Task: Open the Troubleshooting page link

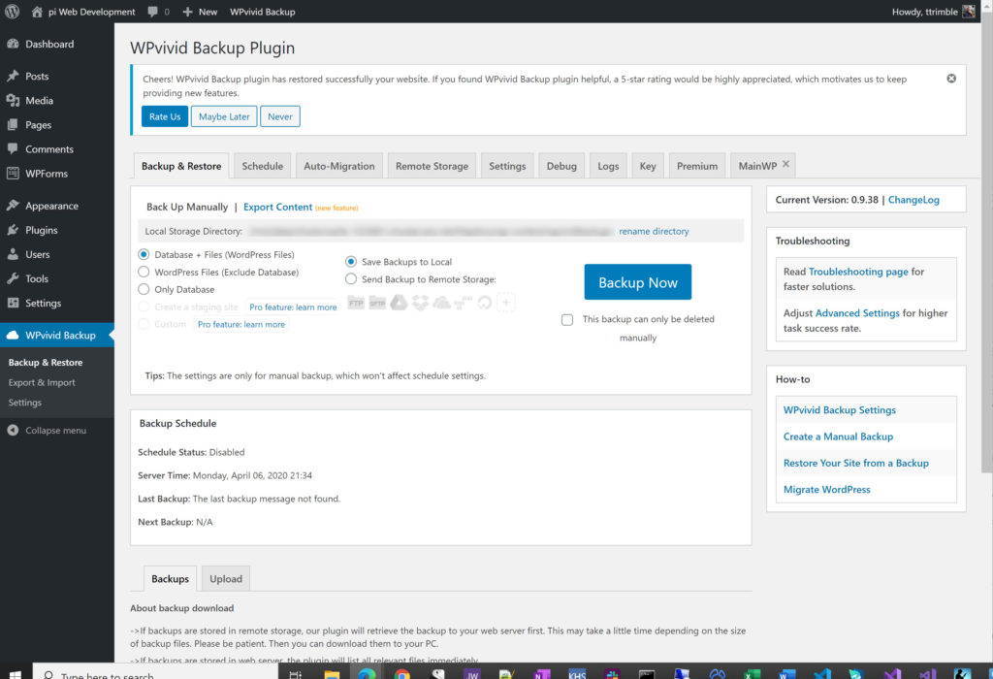Action: click(x=858, y=272)
